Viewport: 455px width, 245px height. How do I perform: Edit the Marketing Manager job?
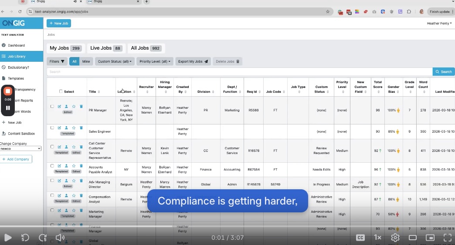click(x=59, y=211)
